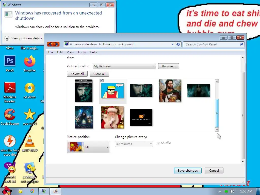Open the 'probably not a rogue' icon
This screenshot has width=260, height=195.
29,172
